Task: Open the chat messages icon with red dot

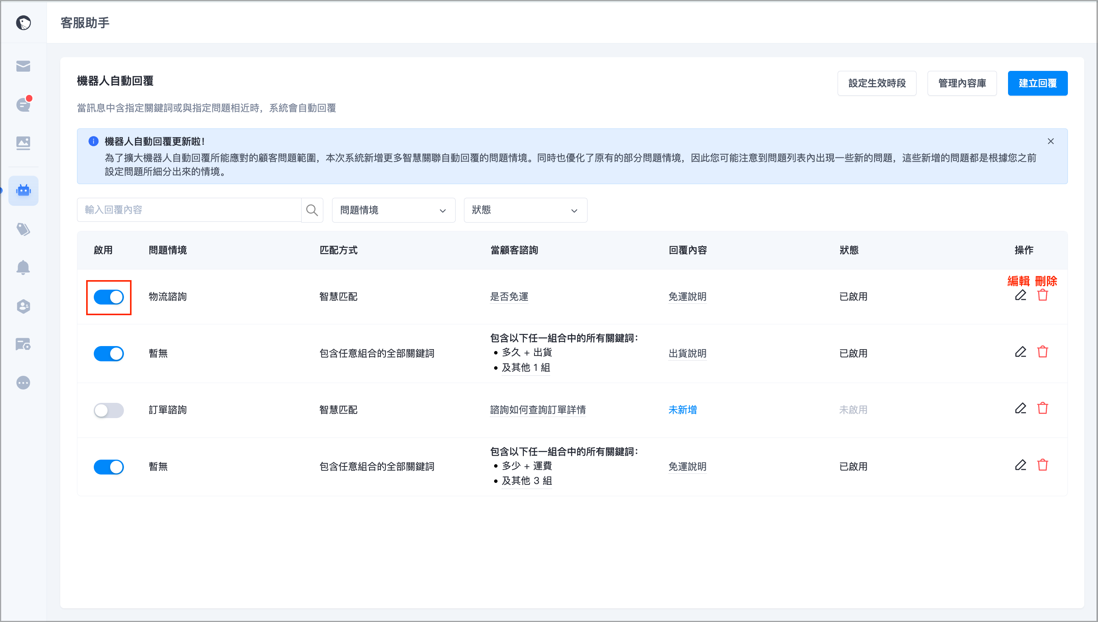Action: click(x=23, y=104)
